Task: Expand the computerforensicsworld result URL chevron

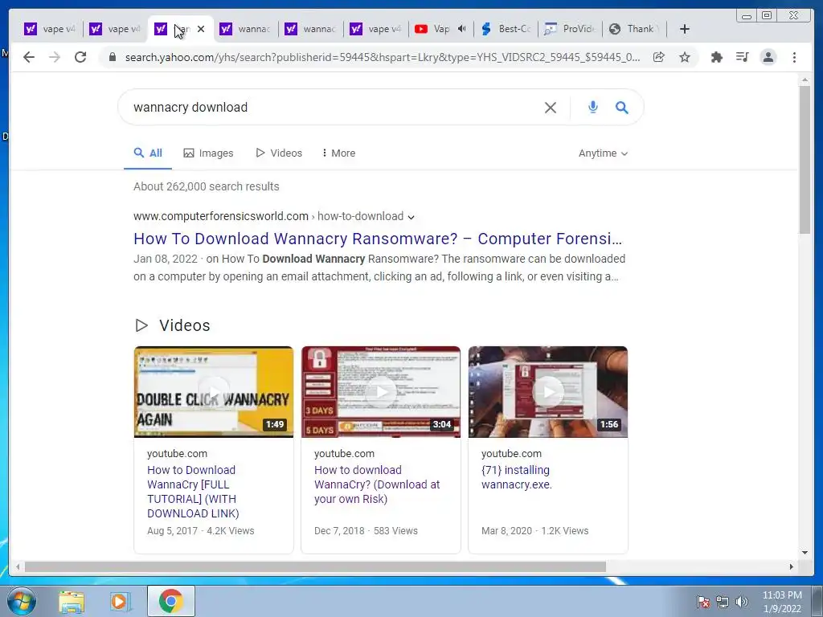Action: [411, 217]
